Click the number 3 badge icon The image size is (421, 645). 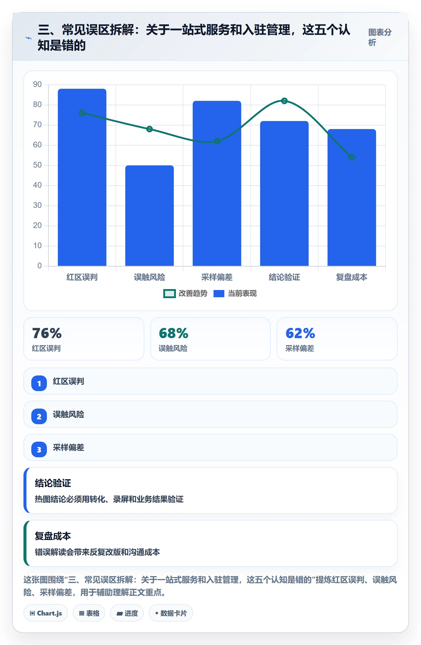pyautogui.click(x=39, y=449)
